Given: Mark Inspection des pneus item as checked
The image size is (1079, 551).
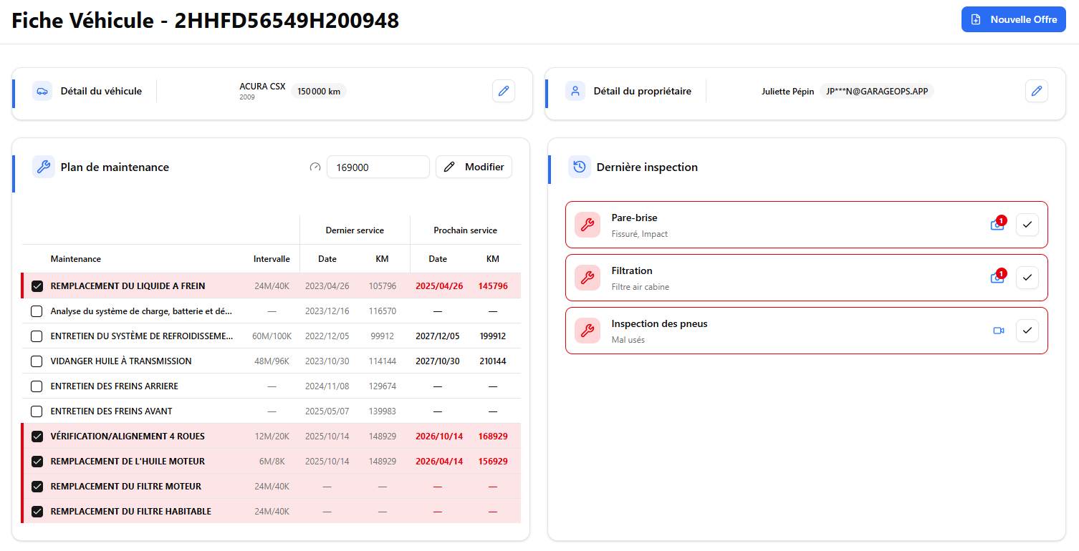Looking at the screenshot, I should tap(1027, 331).
